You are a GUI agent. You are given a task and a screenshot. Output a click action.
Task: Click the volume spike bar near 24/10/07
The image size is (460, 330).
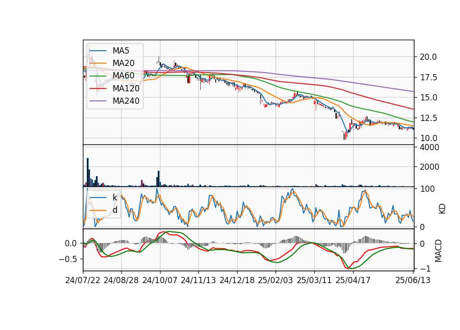coord(159,178)
